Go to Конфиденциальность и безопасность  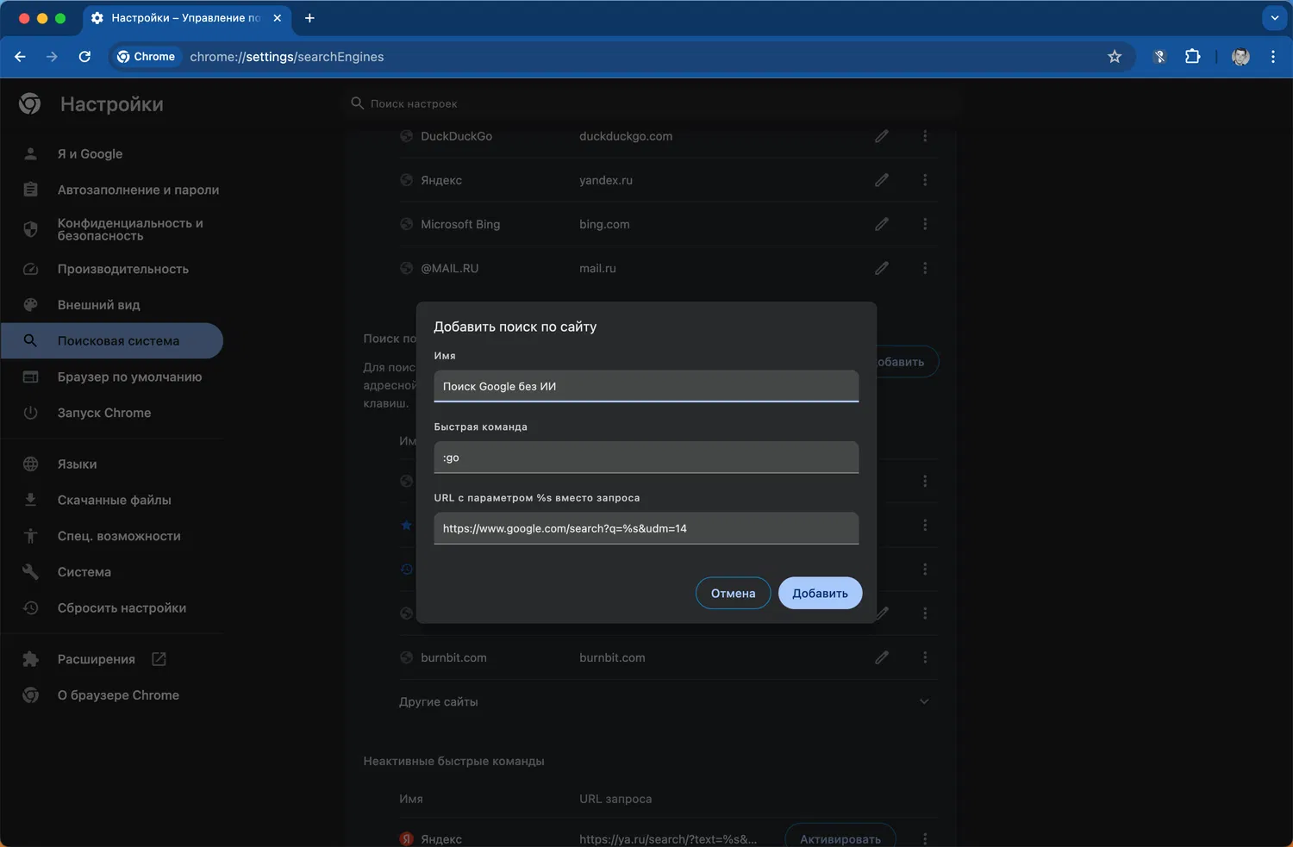(x=112, y=229)
